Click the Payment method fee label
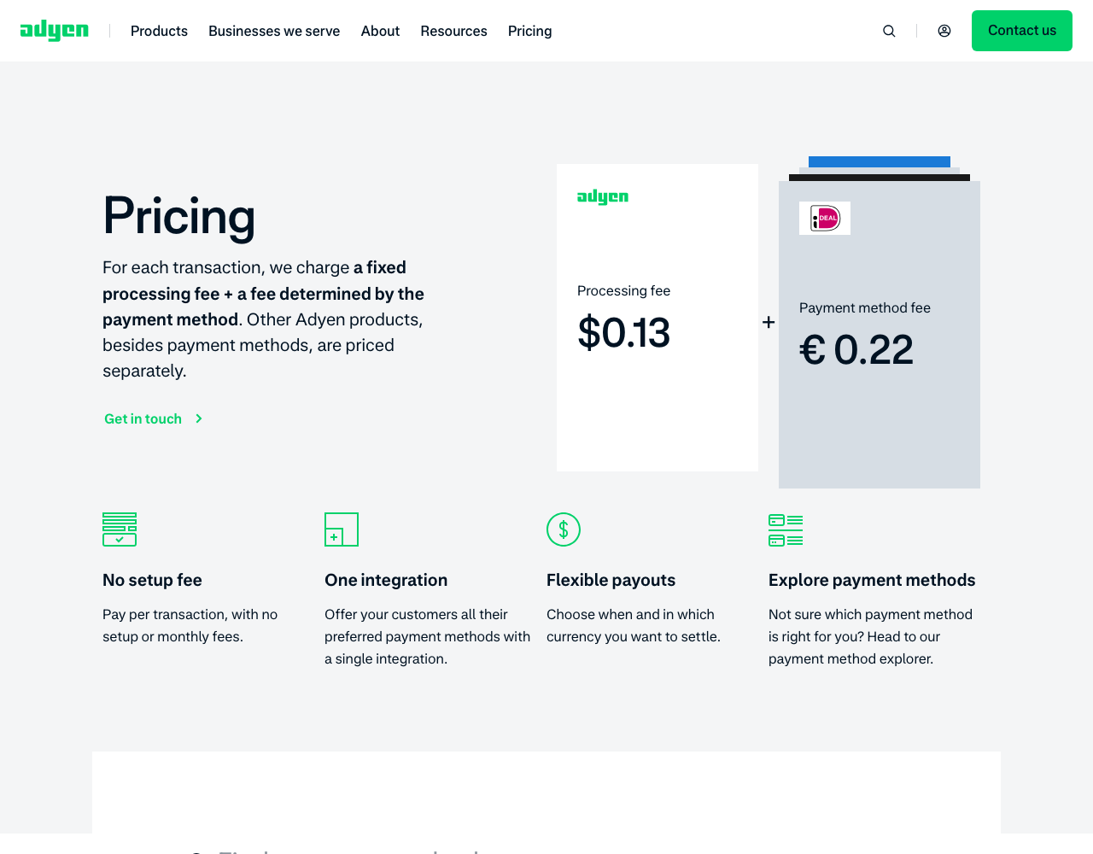 tap(865, 307)
